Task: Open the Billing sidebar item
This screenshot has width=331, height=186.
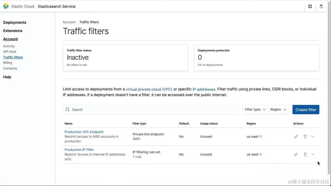Action: click(8, 63)
